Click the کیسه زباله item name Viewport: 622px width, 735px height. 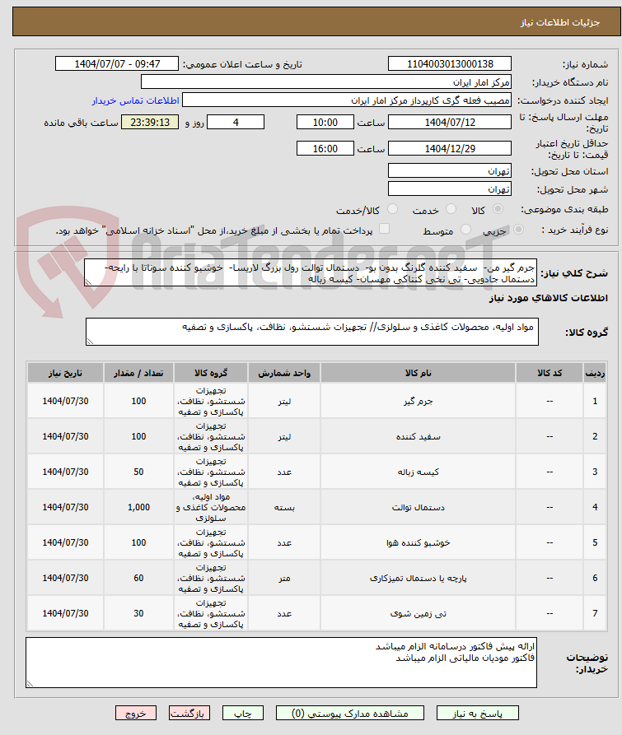(x=418, y=472)
